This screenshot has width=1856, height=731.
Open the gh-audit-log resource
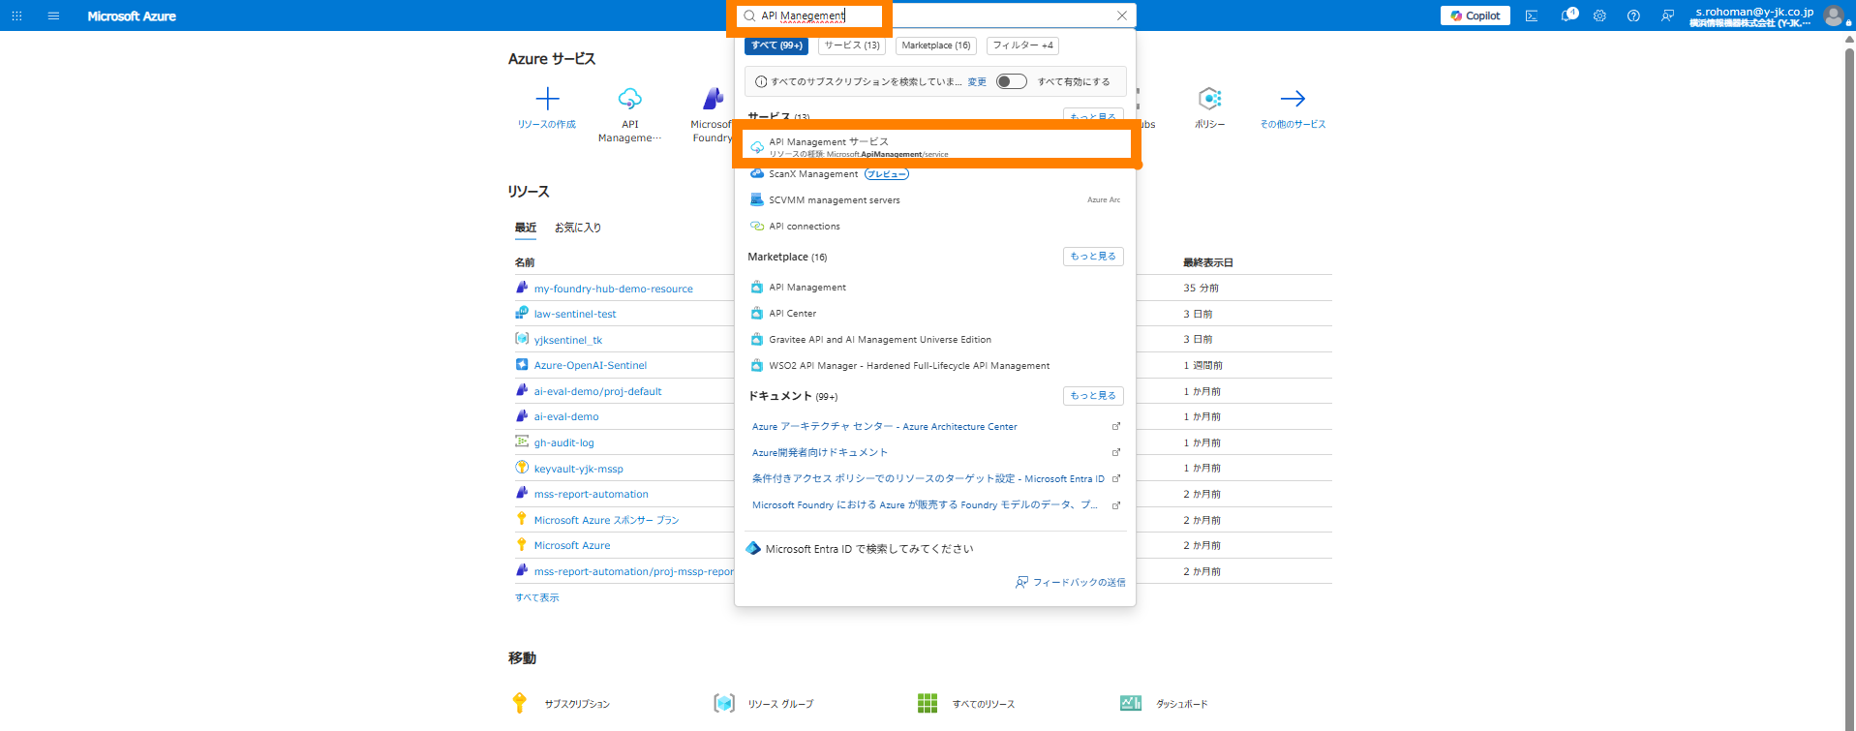pos(564,442)
